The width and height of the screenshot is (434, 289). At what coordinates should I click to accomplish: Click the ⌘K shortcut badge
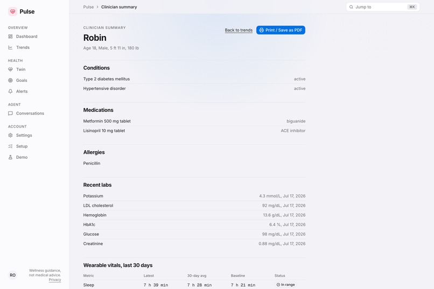pyautogui.click(x=412, y=7)
